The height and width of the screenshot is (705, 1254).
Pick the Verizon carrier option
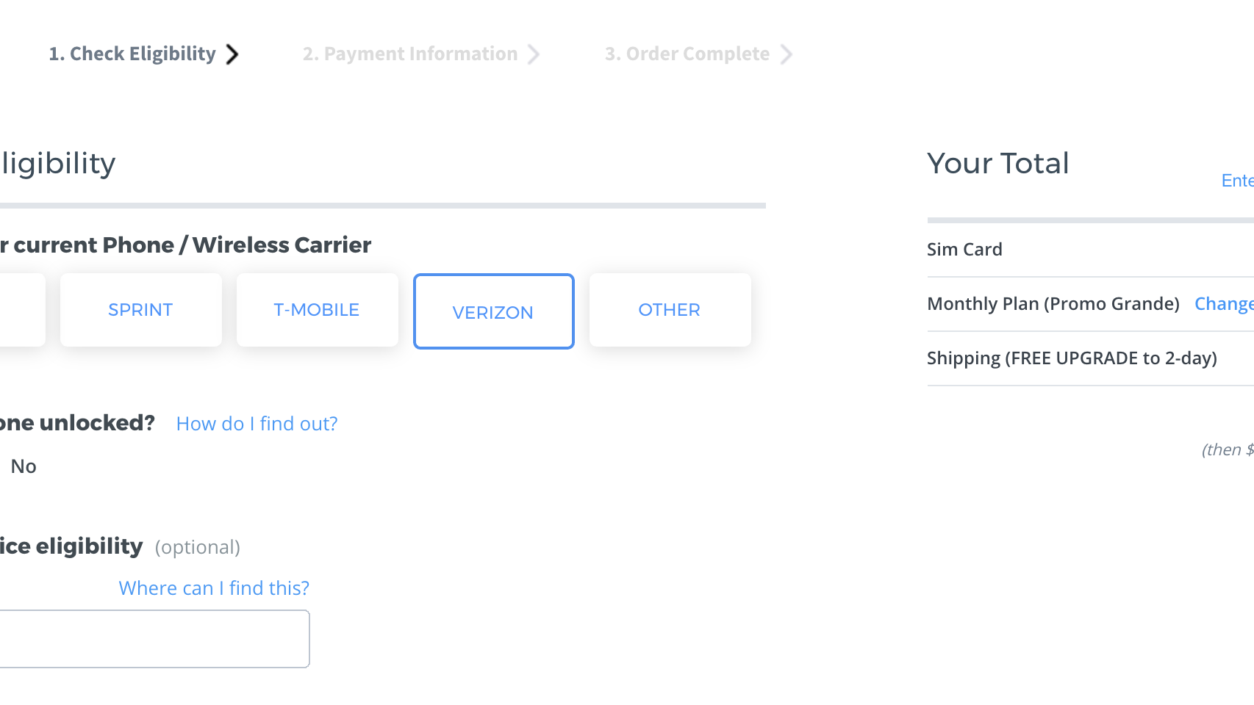(493, 311)
